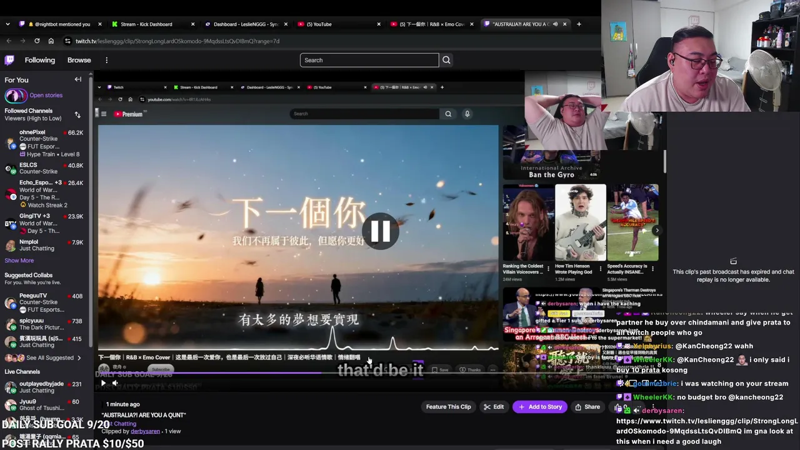Click the browser tab list dropdown arrow
Image resolution: width=800 pixels, height=450 pixels.
click(x=7, y=24)
